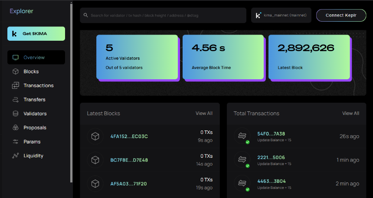Select the Params sliders icon

[16, 142]
